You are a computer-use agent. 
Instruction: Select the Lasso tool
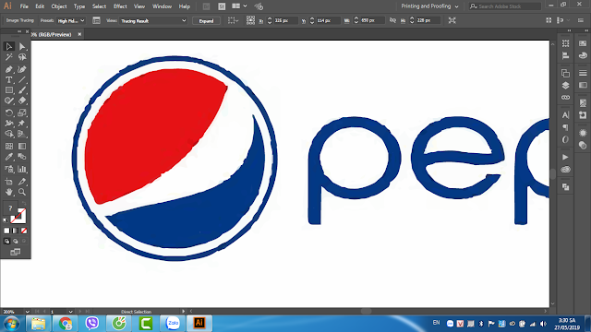[x=22, y=57]
